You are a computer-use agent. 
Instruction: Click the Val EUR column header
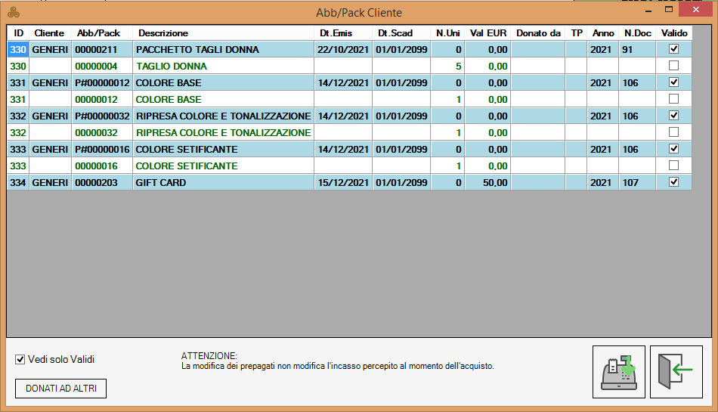click(487, 33)
